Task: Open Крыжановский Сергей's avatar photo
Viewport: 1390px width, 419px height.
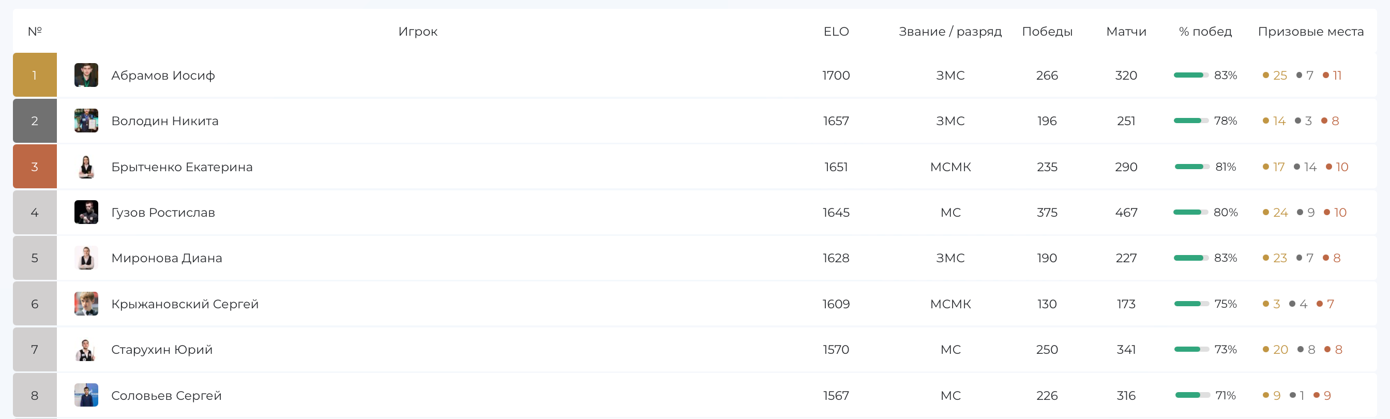Action: coord(86,304)
